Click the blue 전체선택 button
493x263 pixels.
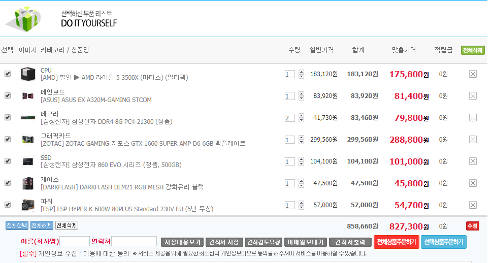tap(17, 225)
